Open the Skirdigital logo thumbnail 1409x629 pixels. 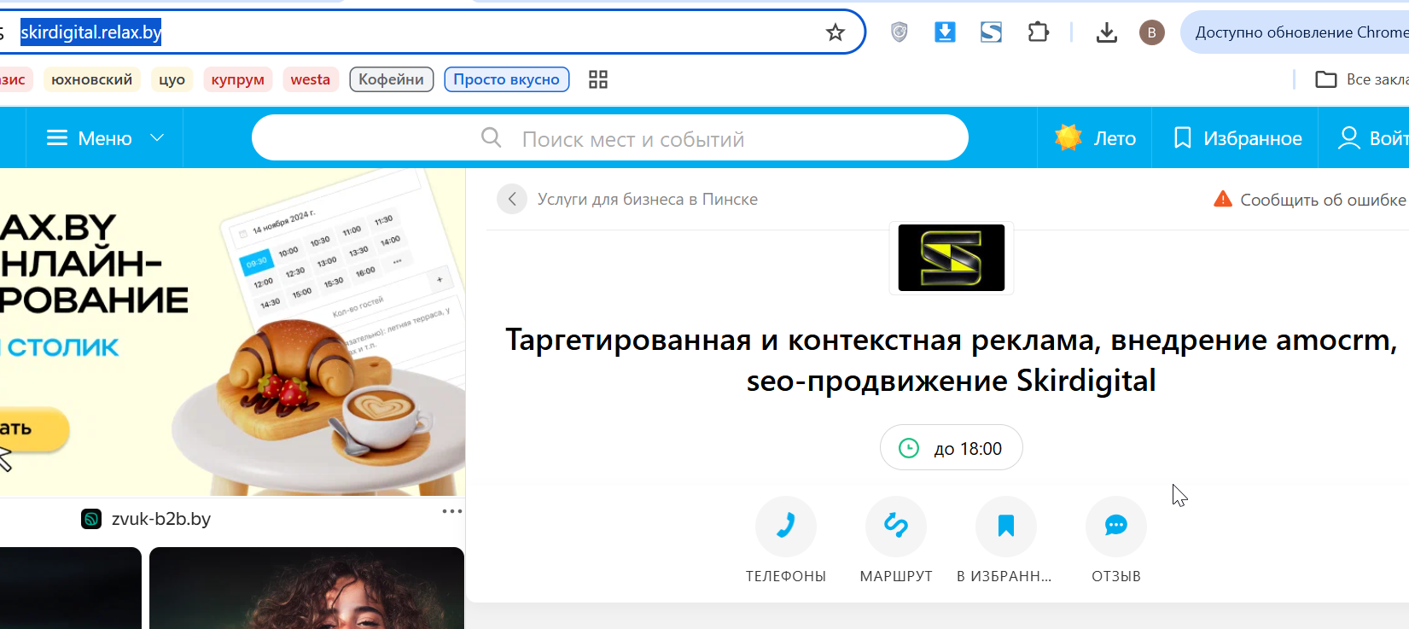952,258
